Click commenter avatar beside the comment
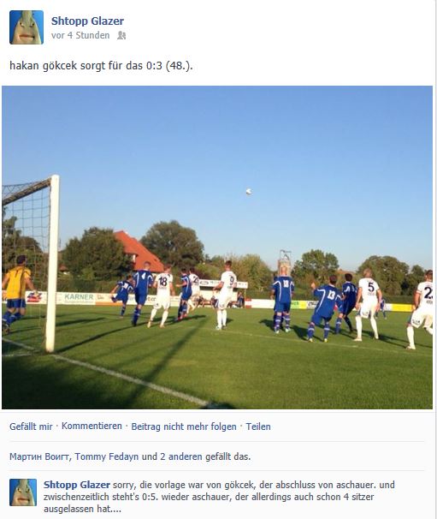Image resolution: width=437 pixels, height=519 pixels. click(23, 492)
